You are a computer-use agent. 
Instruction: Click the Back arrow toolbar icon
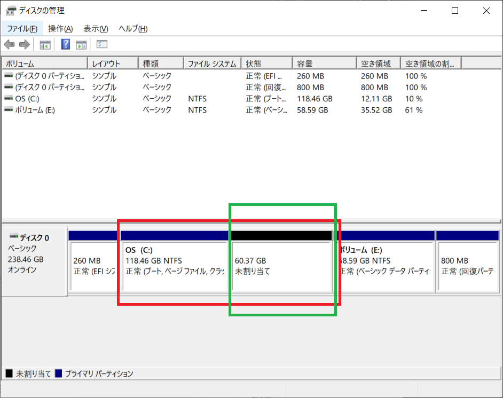click(x=9, y=44)
